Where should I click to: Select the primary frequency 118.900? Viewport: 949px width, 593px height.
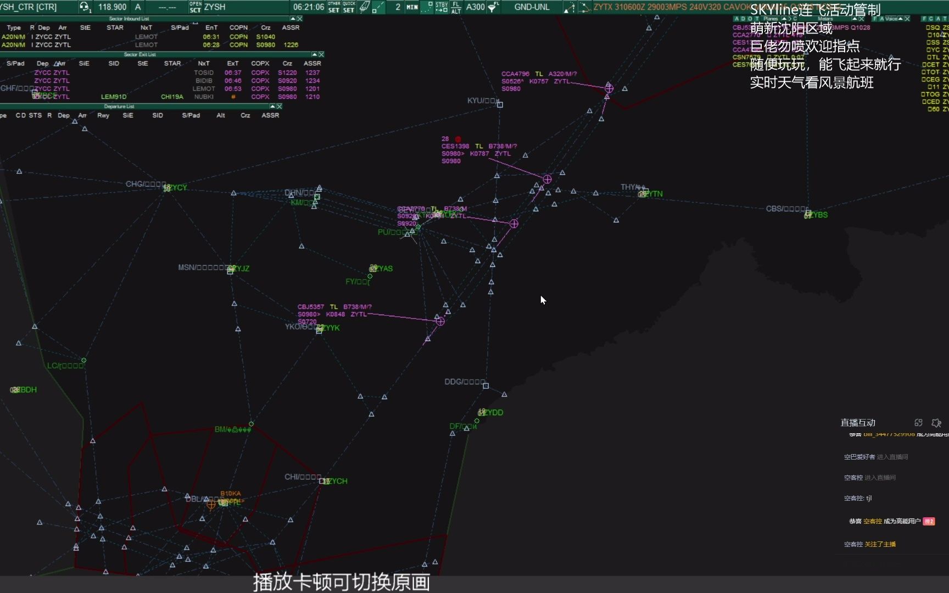[112, 7]
